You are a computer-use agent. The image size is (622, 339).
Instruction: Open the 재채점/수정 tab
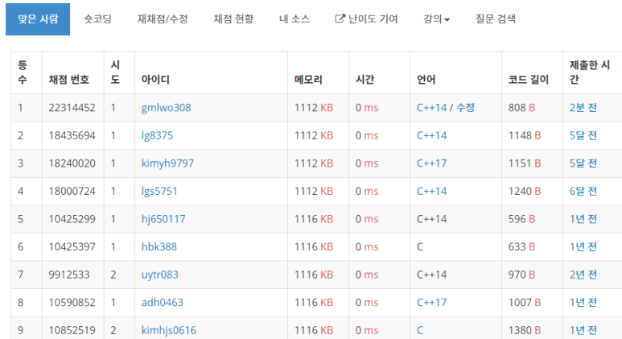click(x=163, y=19)
